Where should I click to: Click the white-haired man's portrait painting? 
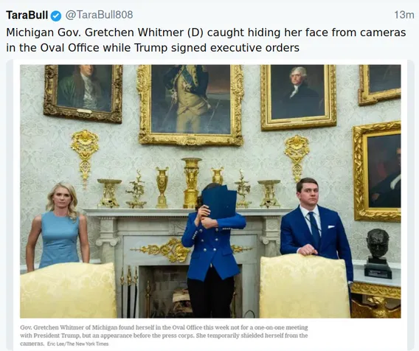tap(298, 97)
